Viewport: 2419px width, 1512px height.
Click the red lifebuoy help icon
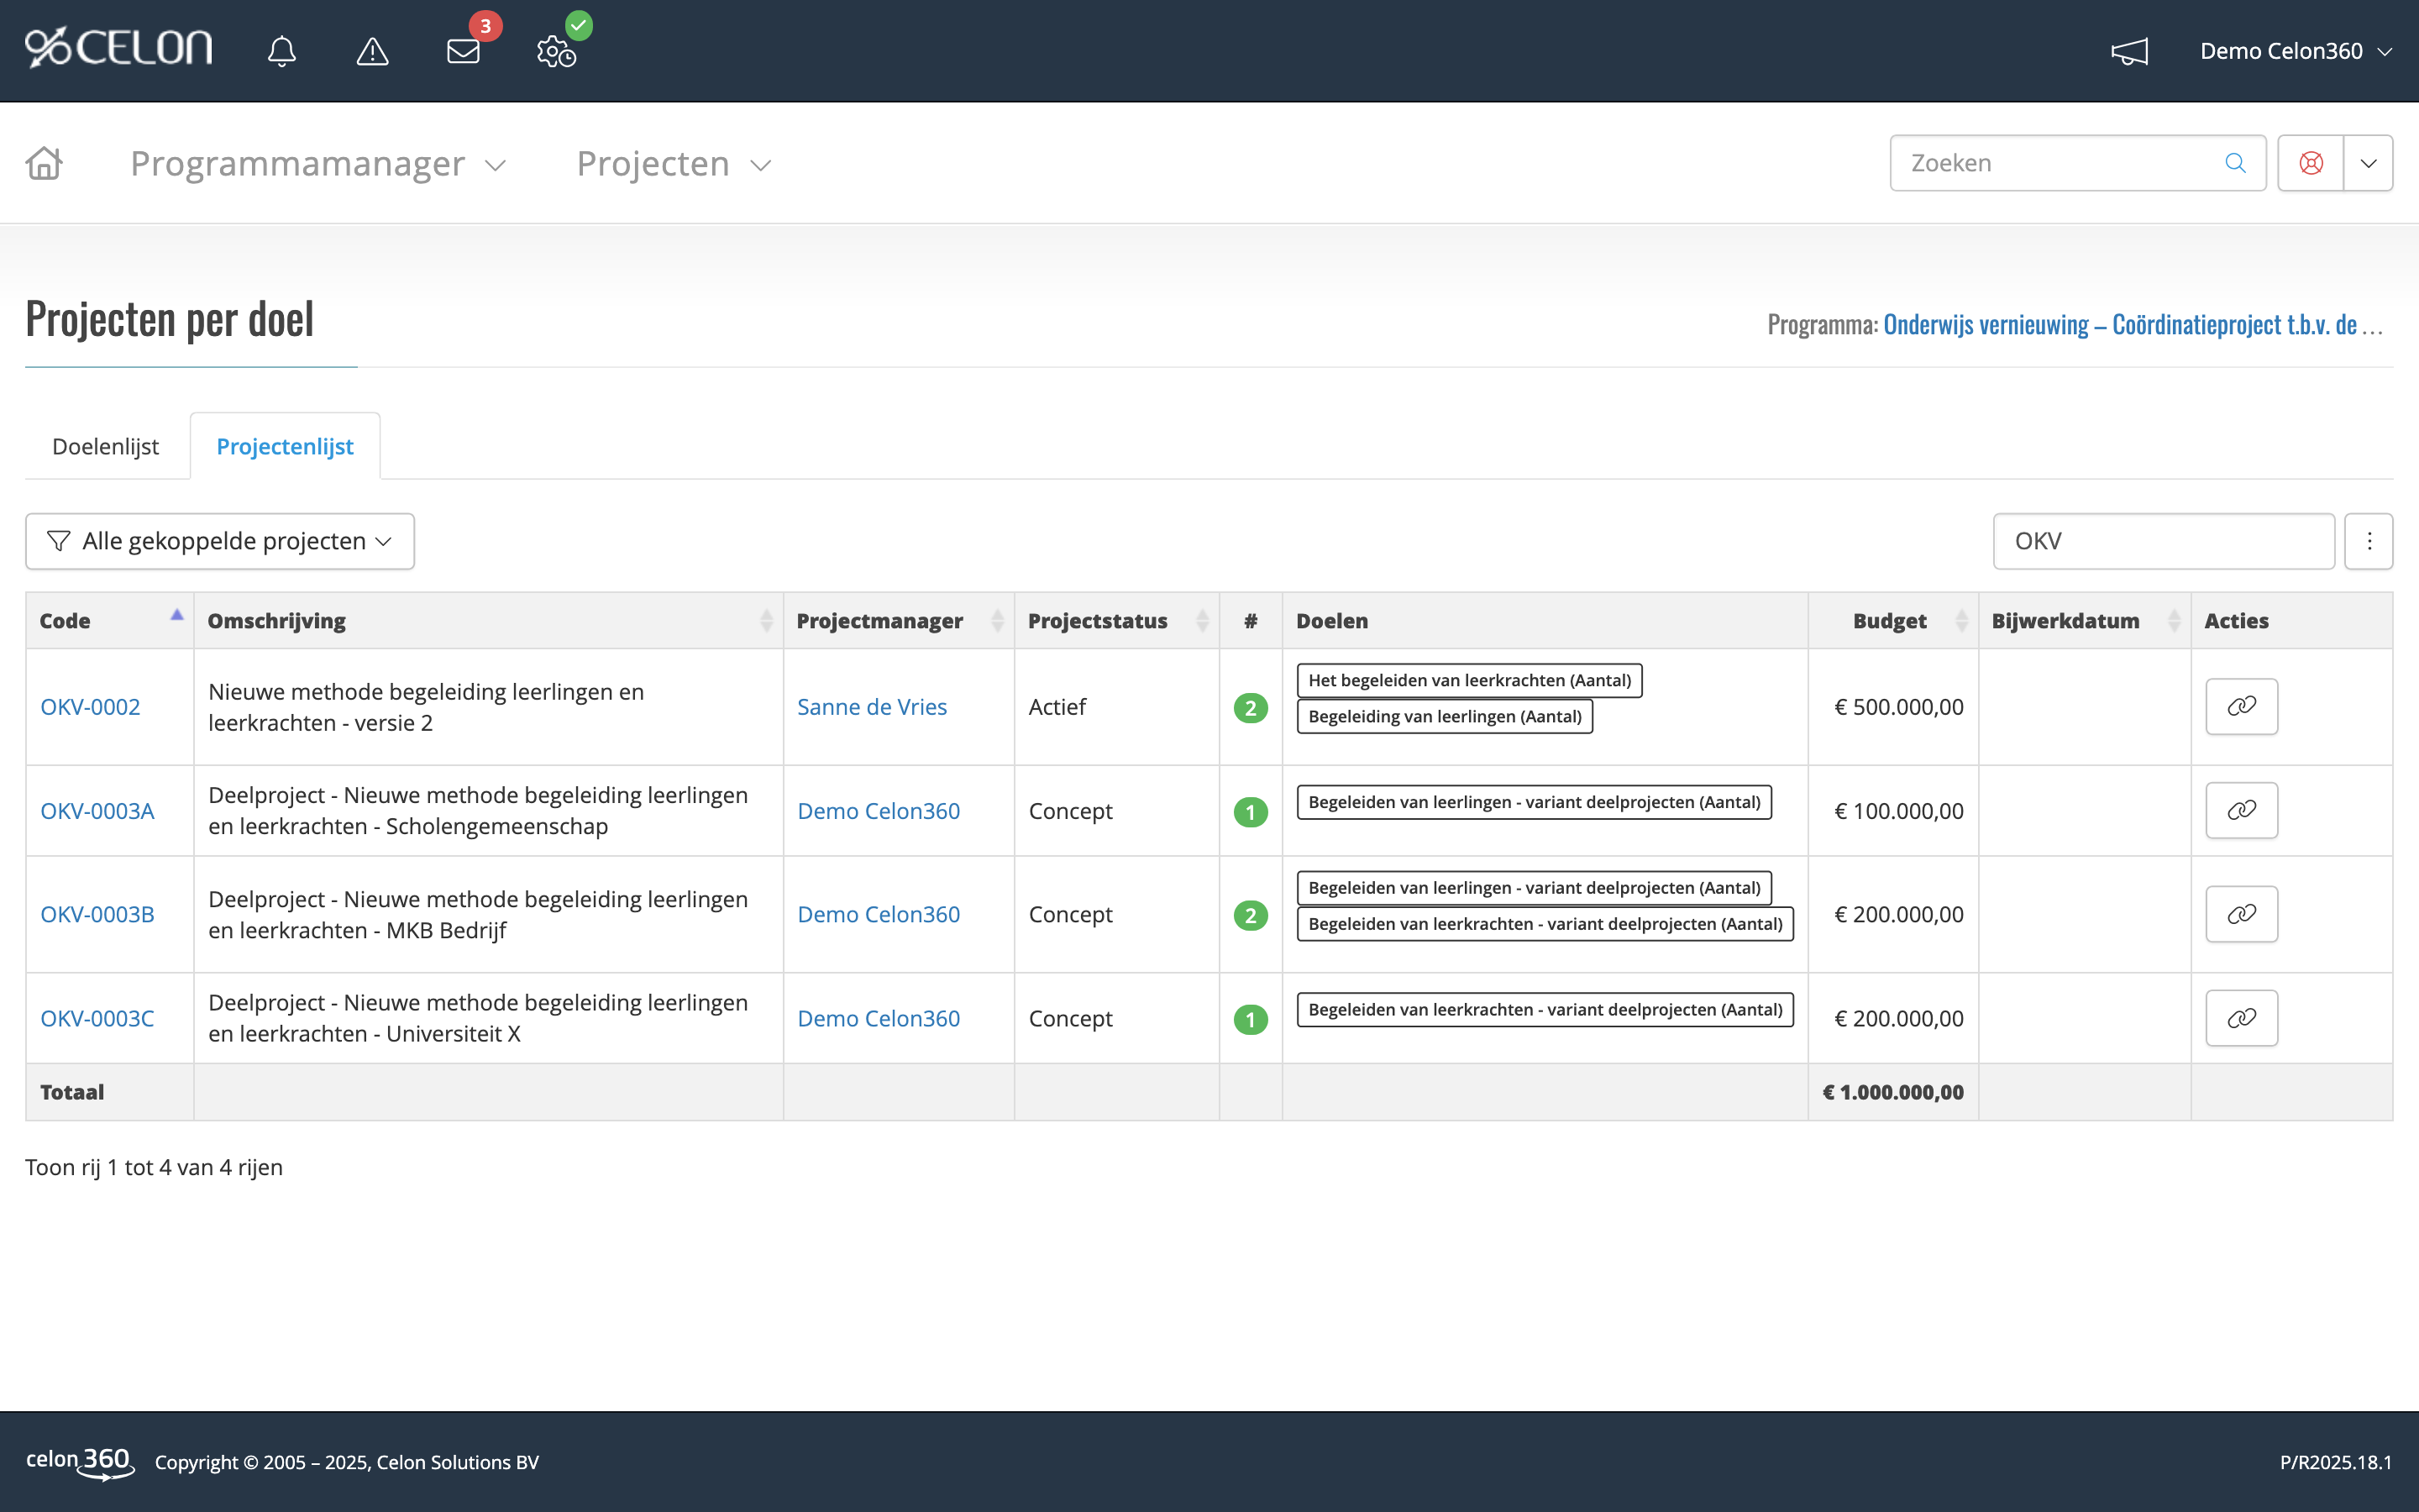(2311, 162)
